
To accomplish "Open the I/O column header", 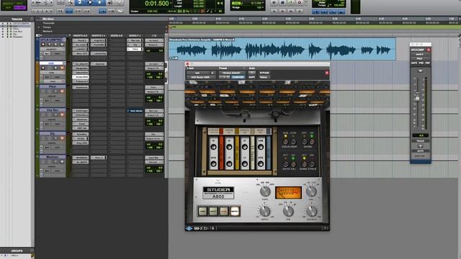I will coord(154,36).
